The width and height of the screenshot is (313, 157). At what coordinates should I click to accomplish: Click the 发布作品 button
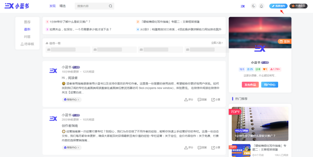point(250,85)
